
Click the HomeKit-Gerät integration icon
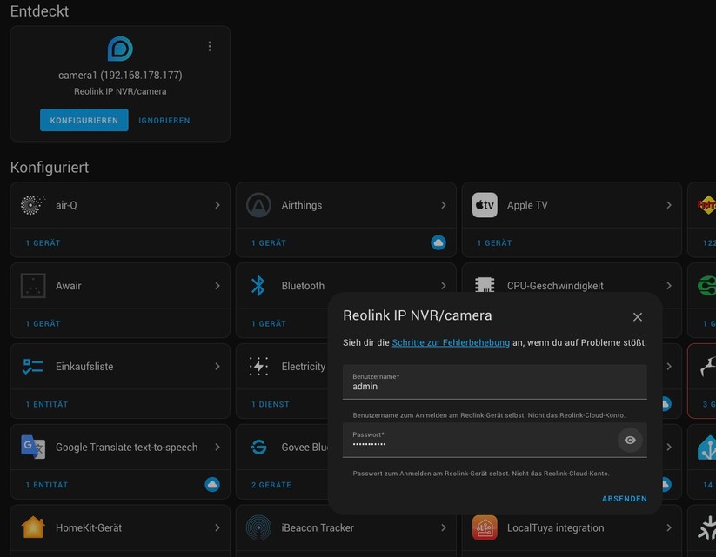point(32,527)
